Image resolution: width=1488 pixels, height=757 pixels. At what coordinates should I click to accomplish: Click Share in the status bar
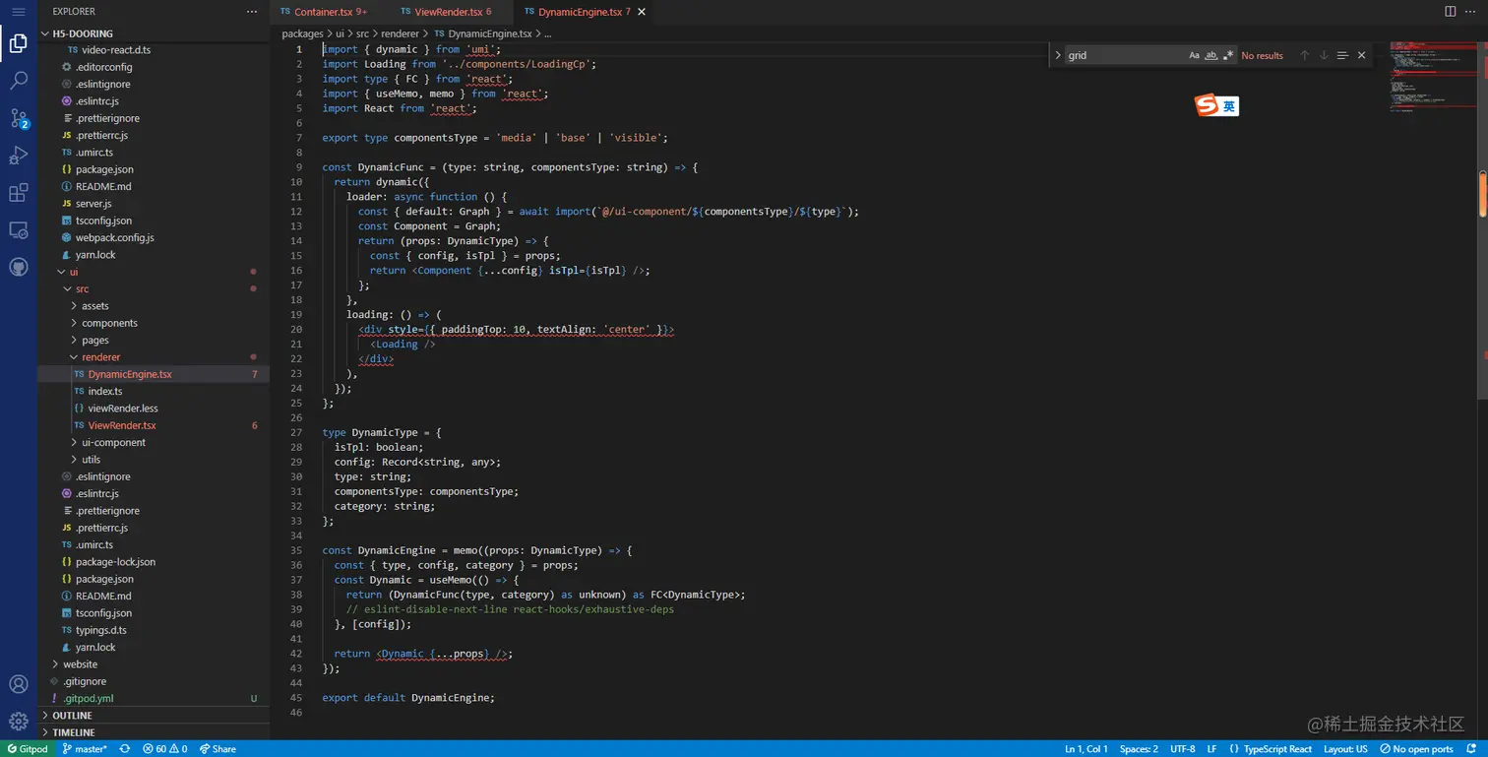(218, 749)
